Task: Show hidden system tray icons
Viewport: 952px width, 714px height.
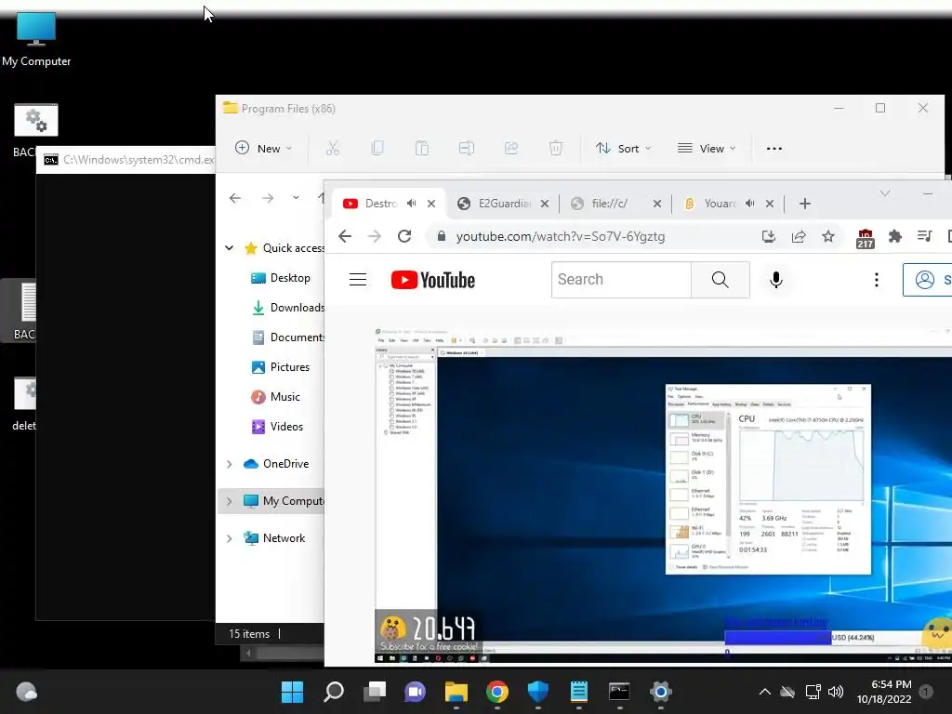Action: [x=765, y=692]
